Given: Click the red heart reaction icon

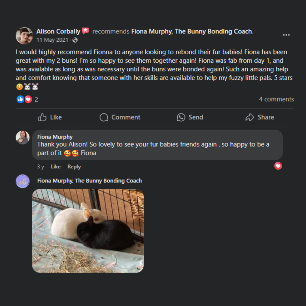Looking at the screenshot, I should coord(28,99).
